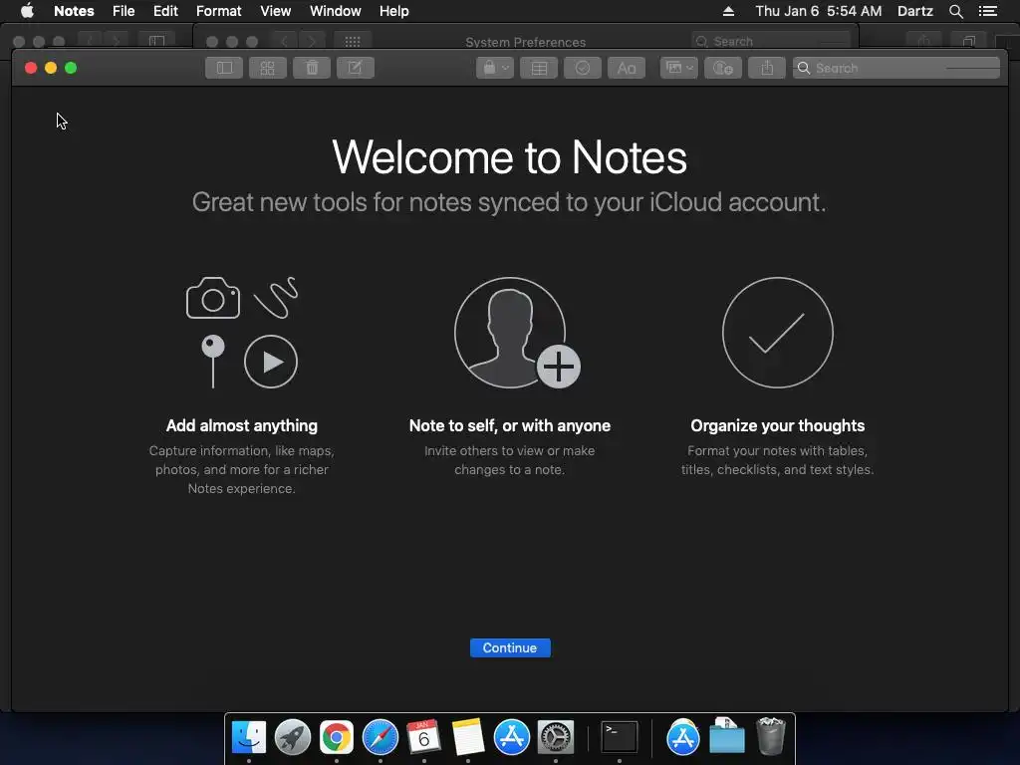Click the camera illustration icon
The height and width of the screenshot is (765, 1020).
[213, 298]
